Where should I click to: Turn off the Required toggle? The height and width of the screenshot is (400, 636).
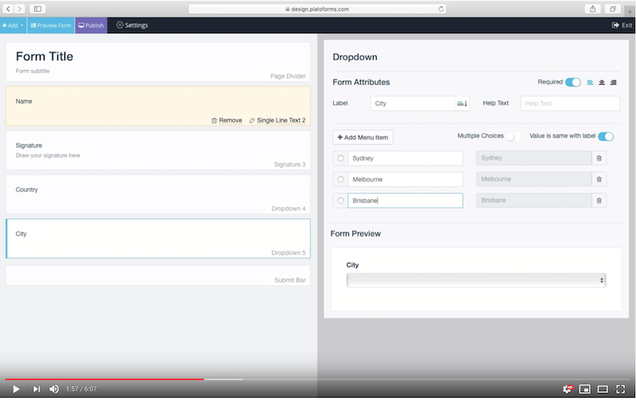pos(572,83)
